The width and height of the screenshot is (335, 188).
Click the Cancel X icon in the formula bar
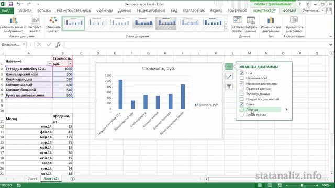(x=39, y=44)
